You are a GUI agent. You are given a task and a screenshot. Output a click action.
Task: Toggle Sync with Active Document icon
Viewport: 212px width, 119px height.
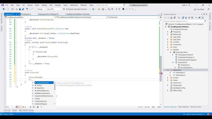point(183,18)
